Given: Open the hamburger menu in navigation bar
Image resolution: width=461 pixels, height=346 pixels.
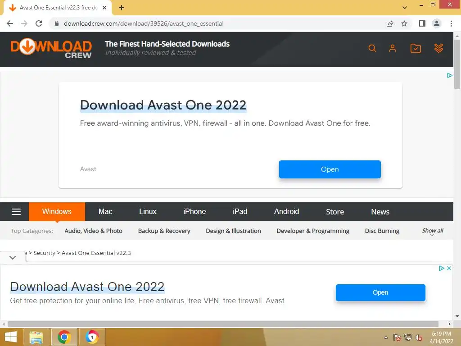Looking at the screenshot, I should pos(16,212).
